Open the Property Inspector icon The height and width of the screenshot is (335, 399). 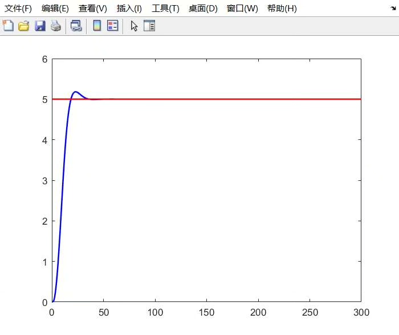pyautogui.click(x=149, y=26)
